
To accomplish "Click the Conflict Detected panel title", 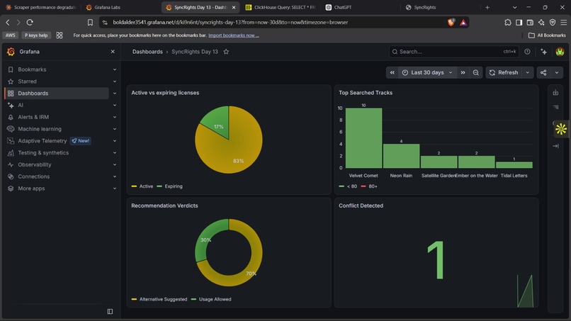I will tap(361, 206).
